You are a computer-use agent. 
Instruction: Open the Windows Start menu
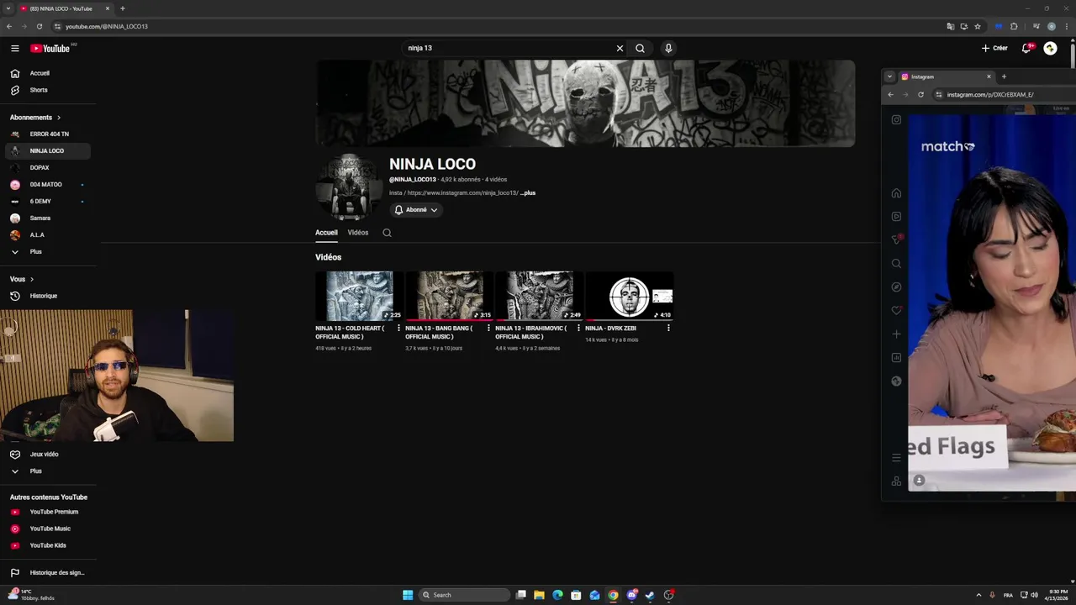(x=408, y=595)
